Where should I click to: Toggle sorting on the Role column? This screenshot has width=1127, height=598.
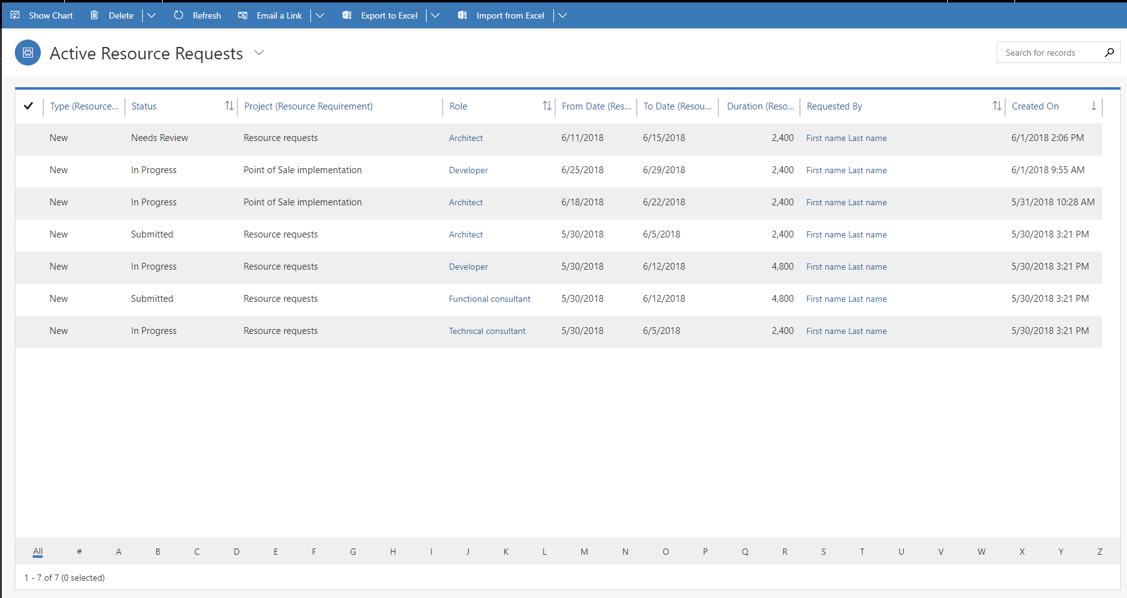tap(546, 106)
